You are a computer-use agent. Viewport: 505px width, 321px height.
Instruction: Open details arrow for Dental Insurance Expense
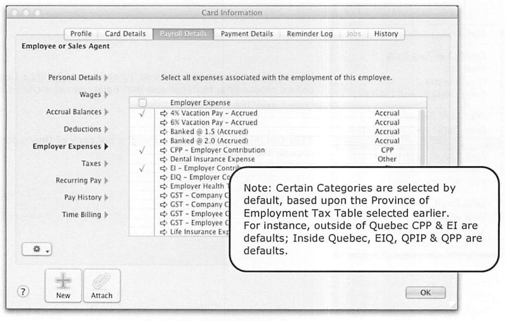pos(164,159)
